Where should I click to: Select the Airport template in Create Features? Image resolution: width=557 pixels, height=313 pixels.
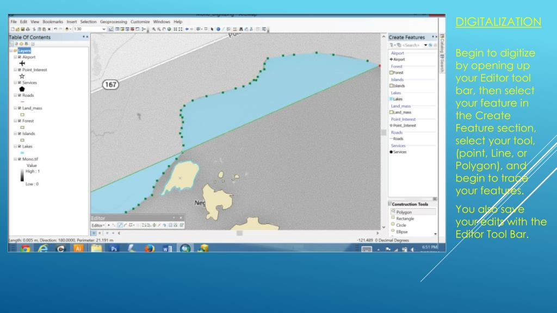[397, 59]
